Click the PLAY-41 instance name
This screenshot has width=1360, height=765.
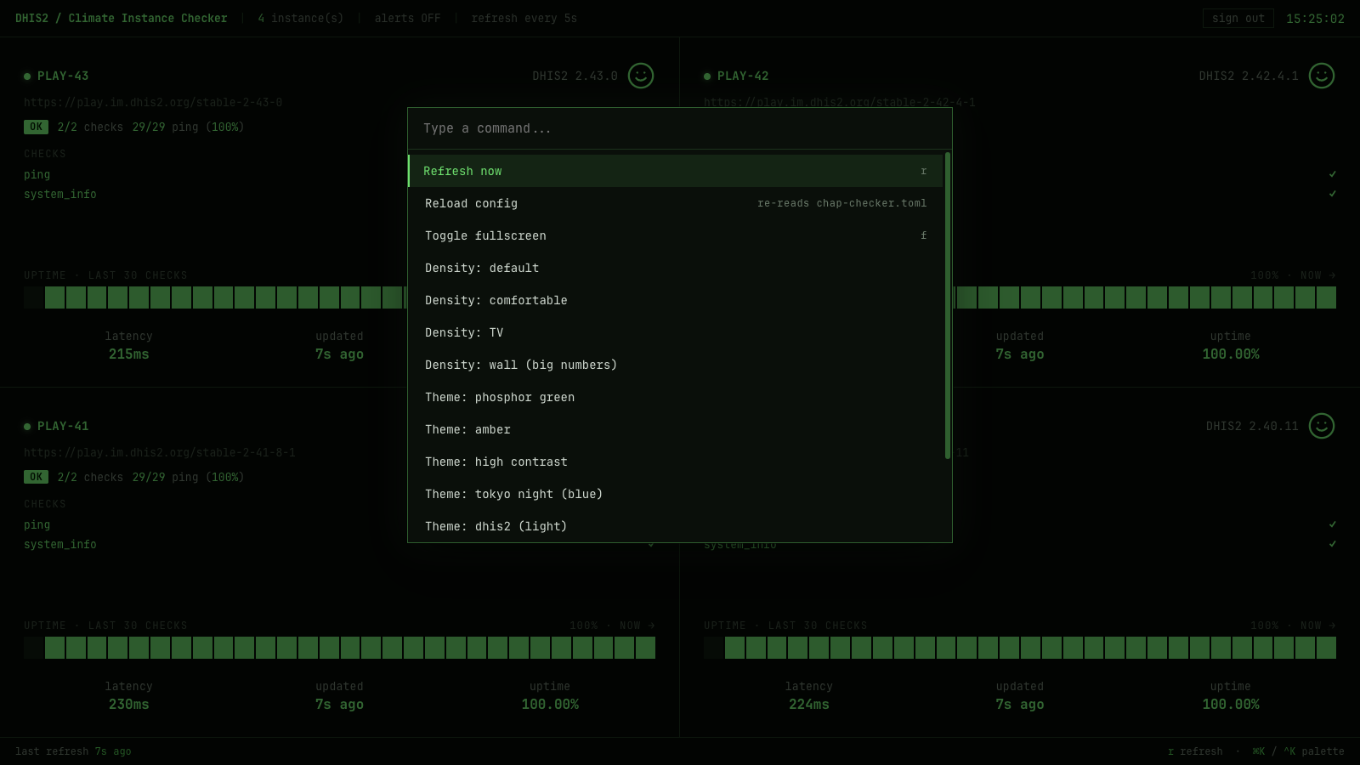click(63, 426)
